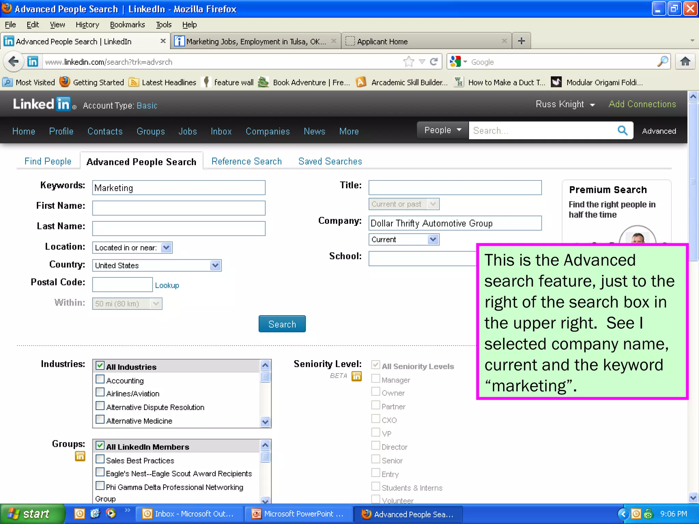Open the Title Current or past dropdown
699x524 pixels.
tap(404, 204)
